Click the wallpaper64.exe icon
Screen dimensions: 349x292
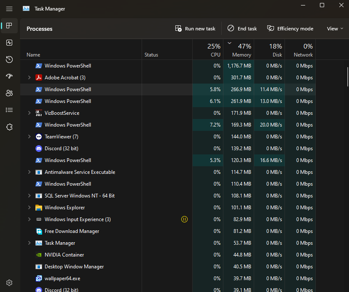(39, 278)
